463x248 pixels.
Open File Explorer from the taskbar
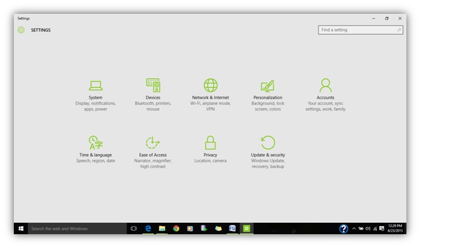click(x=162, y=229)
